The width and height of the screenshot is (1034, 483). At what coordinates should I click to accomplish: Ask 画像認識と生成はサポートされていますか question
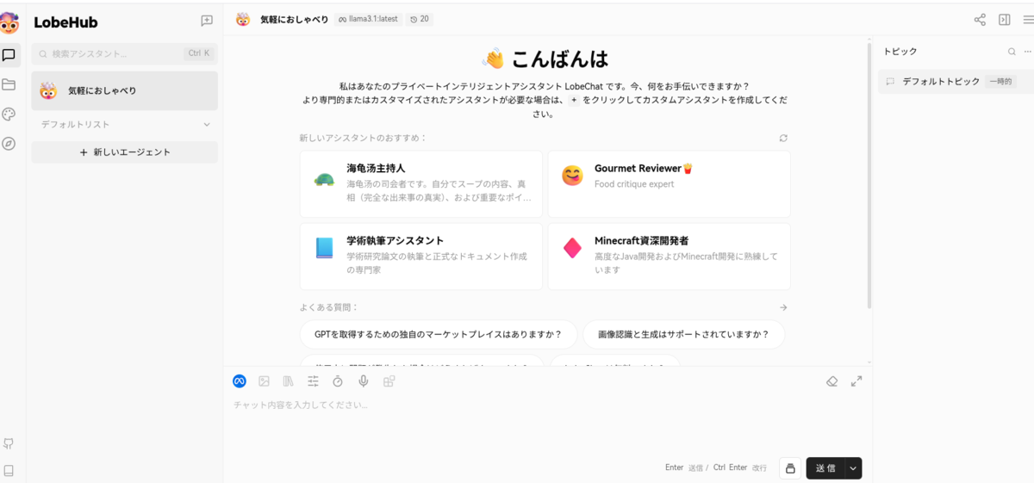click(x=683, y=334)
